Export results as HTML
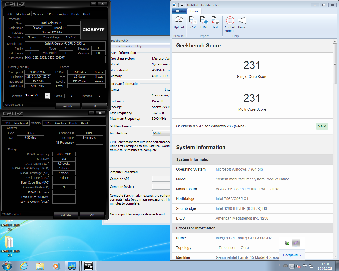The width and height of the screenshot is (339, 271). 204,23
